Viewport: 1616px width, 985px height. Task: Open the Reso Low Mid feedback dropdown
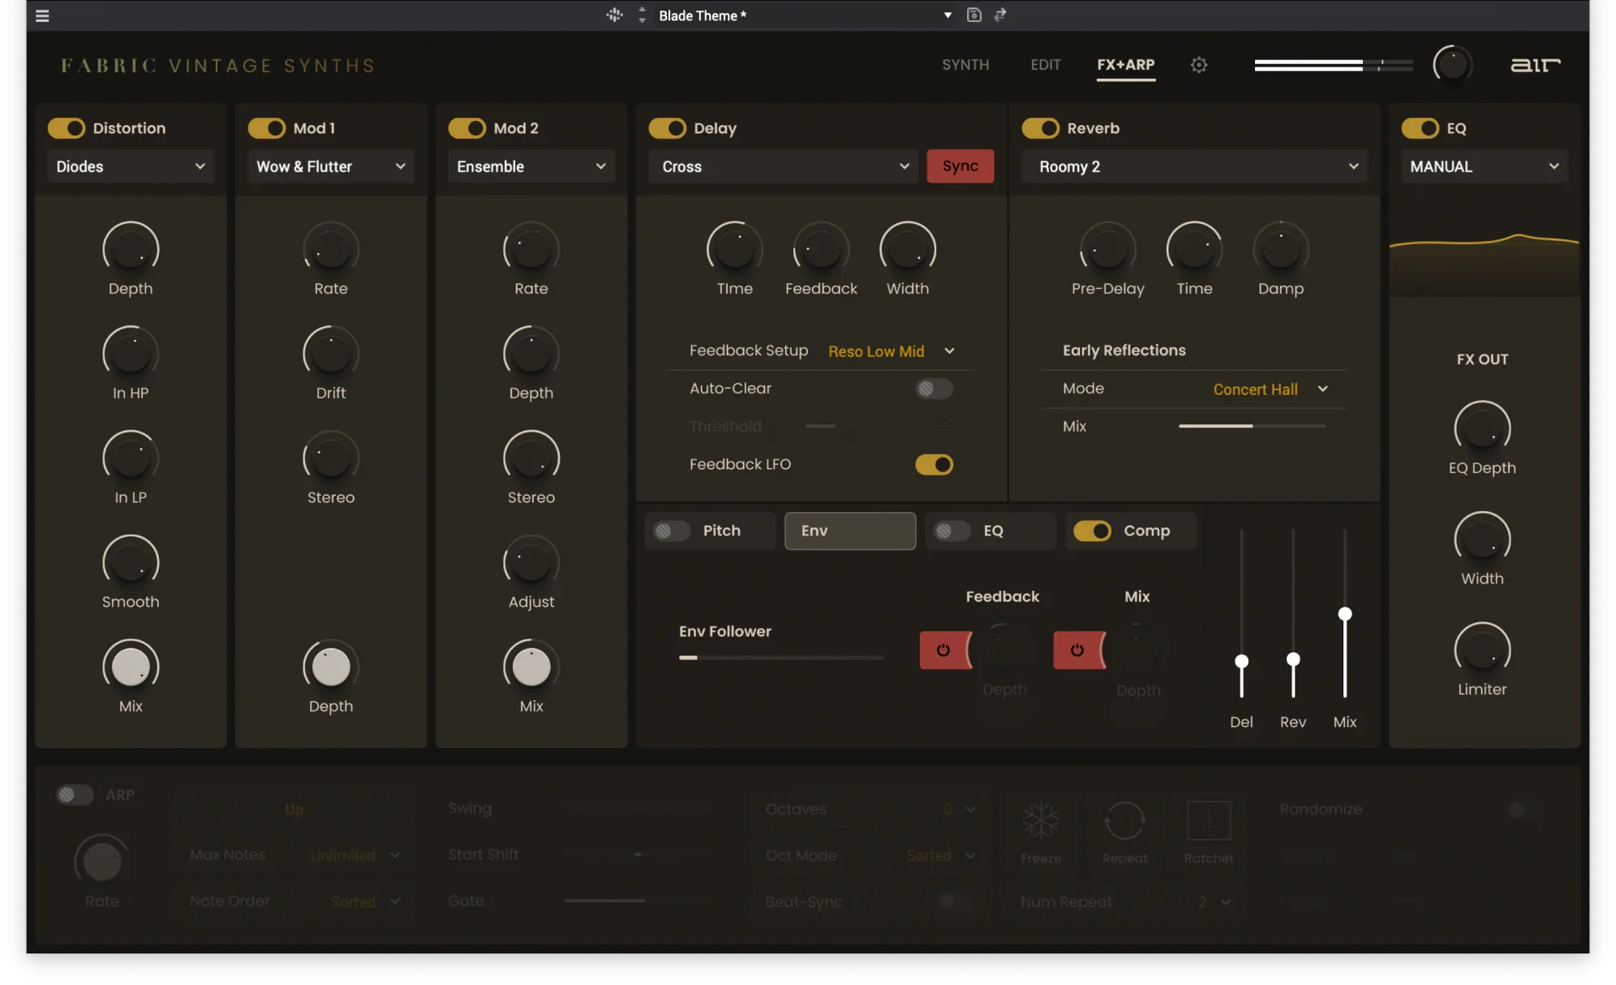[x=891, y=351]
